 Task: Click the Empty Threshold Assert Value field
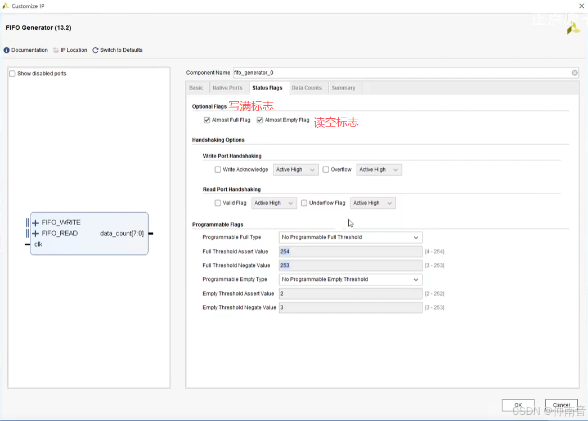pyautogui.click(x=351, y=293)
